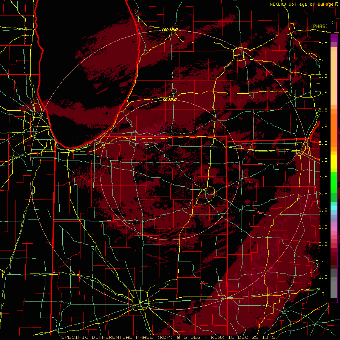
Task: Click the 5.8 scale value label
Action: (x=323, y=126)
